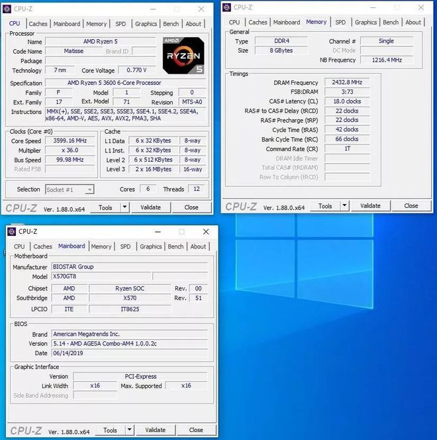Screen dimensions: 437x440
Task: Click DRAM Frequency value 2432.8 MHz
Action: [x=347, y=82]
